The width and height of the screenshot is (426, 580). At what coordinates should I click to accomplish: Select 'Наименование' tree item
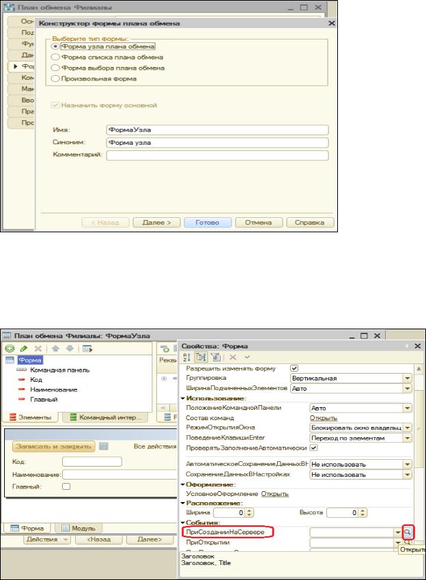54,389
